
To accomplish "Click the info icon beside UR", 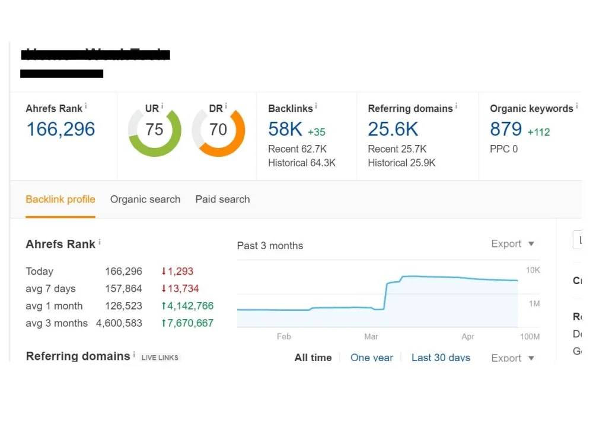I will point(162,105).
